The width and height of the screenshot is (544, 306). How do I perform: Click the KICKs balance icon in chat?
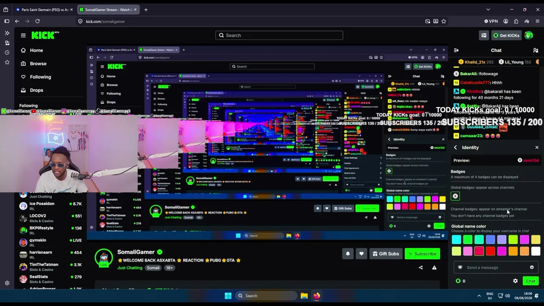(x=458, y=281)
